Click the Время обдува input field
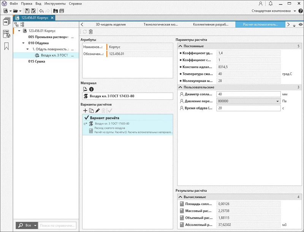 [248, 108]
